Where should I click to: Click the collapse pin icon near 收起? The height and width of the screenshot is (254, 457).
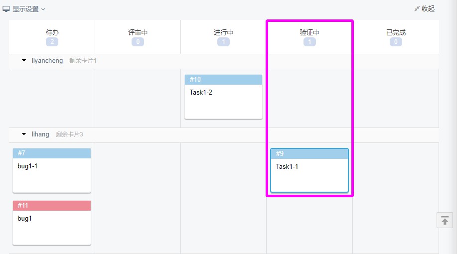[x=417, y=9]
